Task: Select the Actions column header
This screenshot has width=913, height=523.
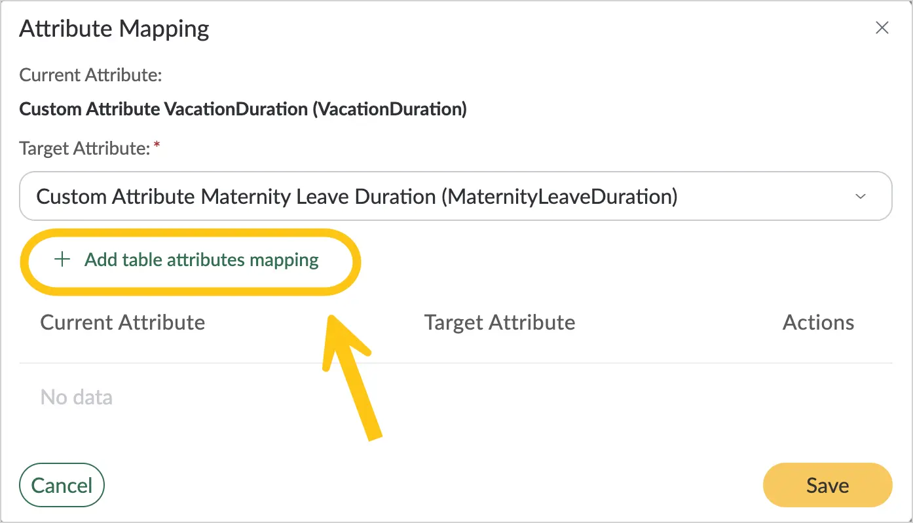Action: tap(818, 322)
